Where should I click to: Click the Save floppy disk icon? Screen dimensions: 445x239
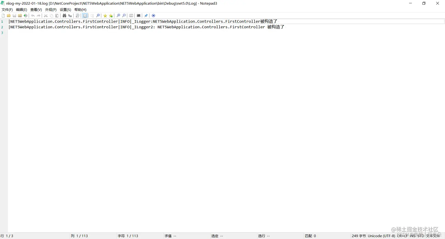(14, 16)
